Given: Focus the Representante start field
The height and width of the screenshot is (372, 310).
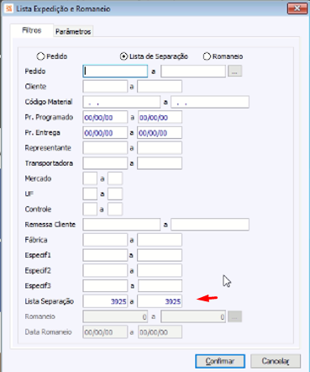Looking at the screenshot, I should click(105, 148).
